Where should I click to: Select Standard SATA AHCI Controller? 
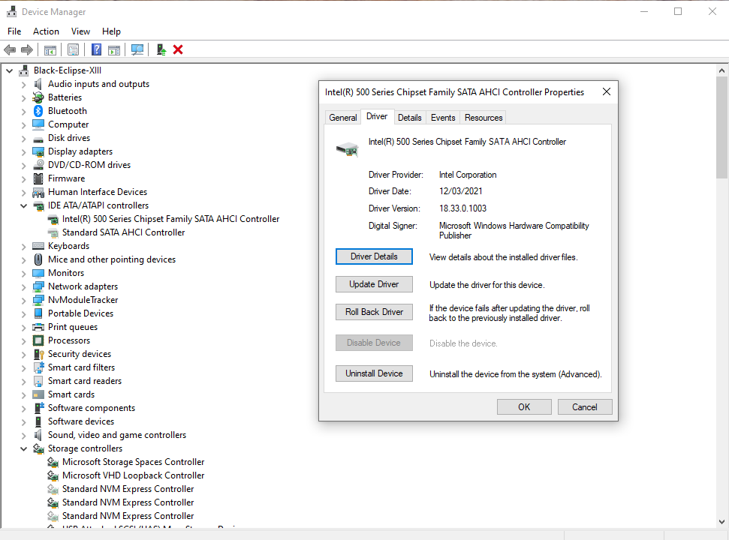pos(124,232)
